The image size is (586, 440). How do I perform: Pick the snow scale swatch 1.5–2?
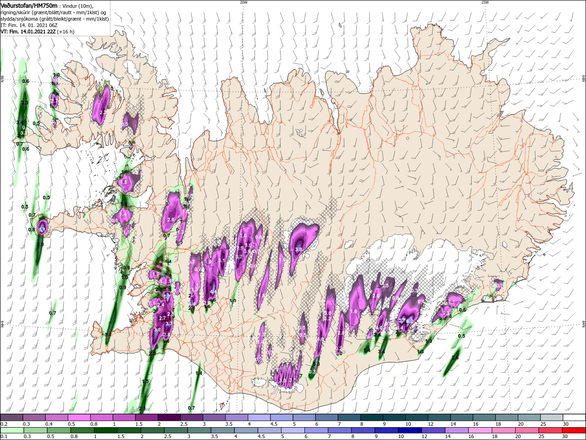(146, 418)
